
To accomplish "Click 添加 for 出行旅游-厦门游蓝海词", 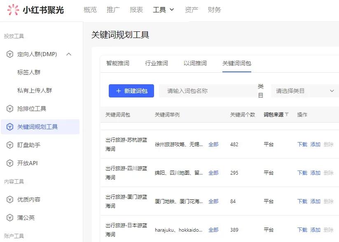I will [x=315, y=201].
